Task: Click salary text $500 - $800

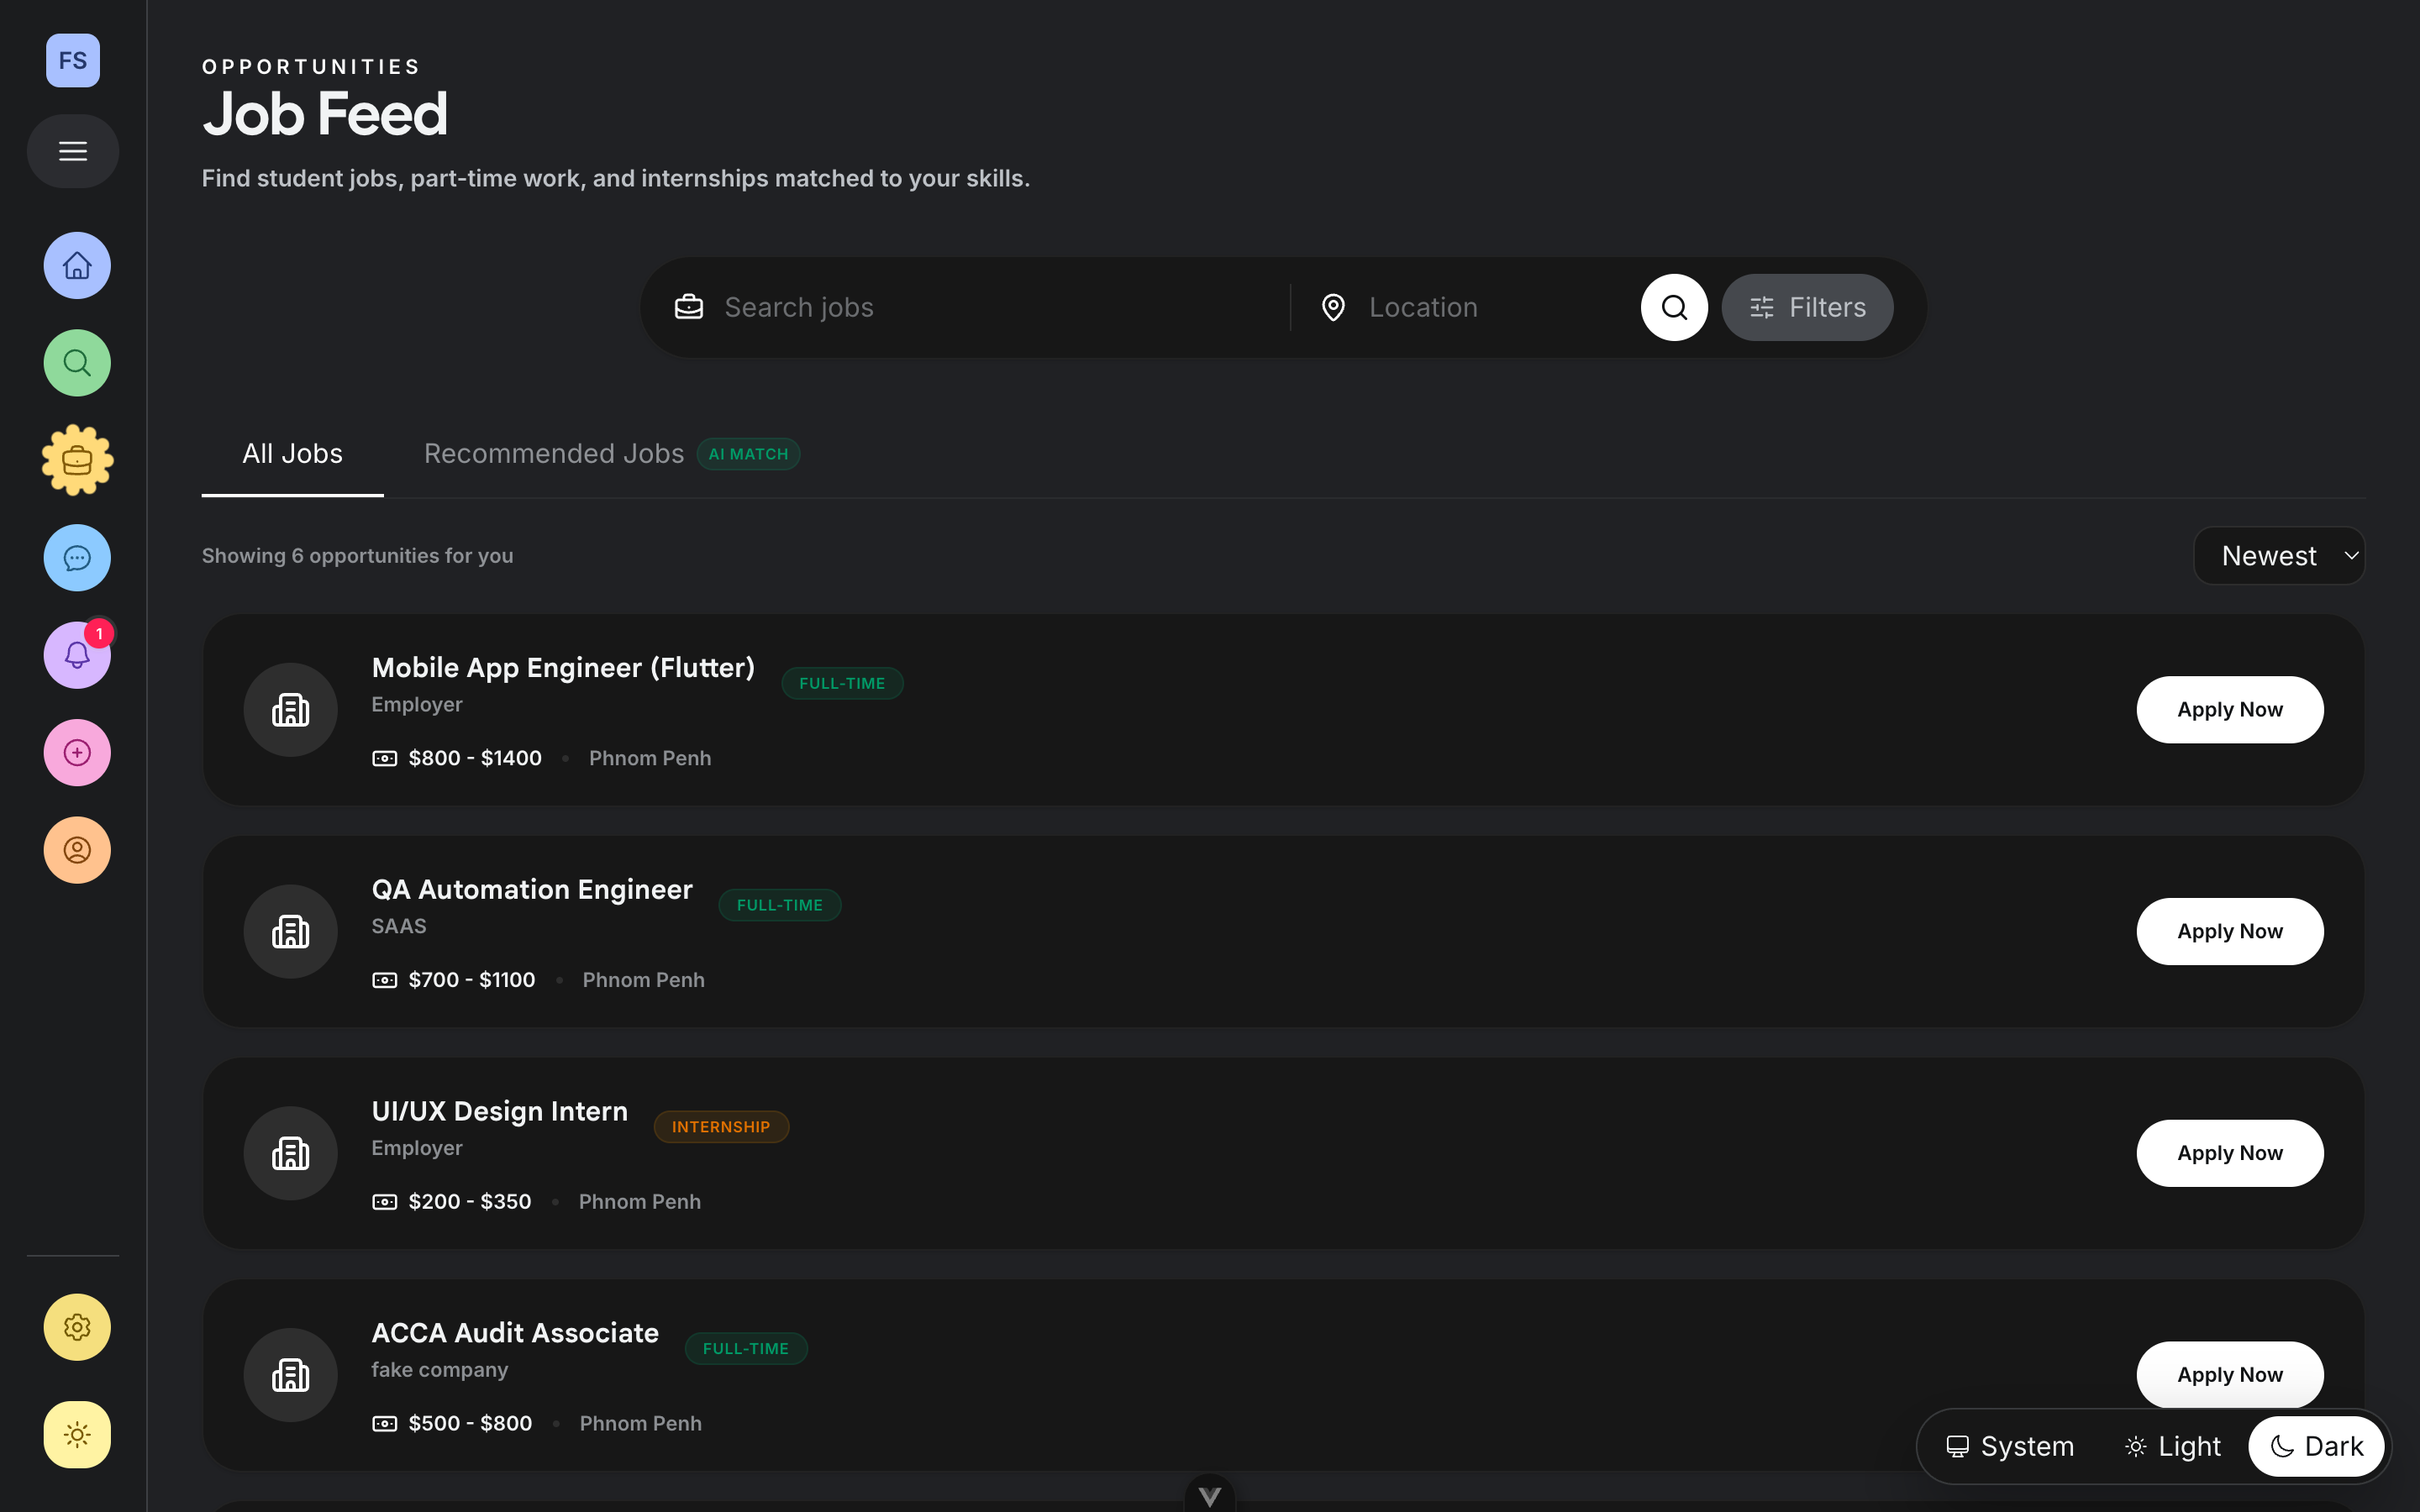Action: pos(470,1424)
